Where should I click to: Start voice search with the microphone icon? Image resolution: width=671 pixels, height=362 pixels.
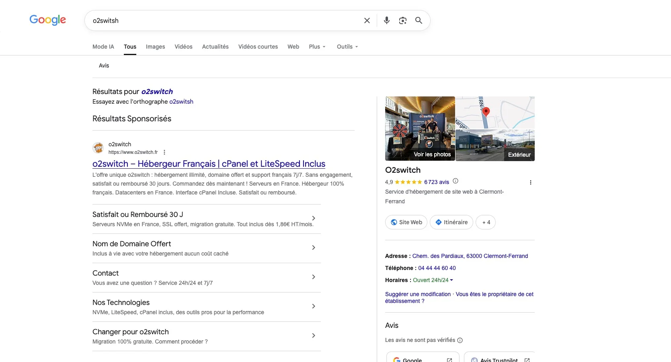pyautogui.click(x=386, y=20)
